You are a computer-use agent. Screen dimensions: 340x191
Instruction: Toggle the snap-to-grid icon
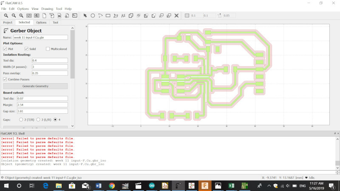[187, 16]
